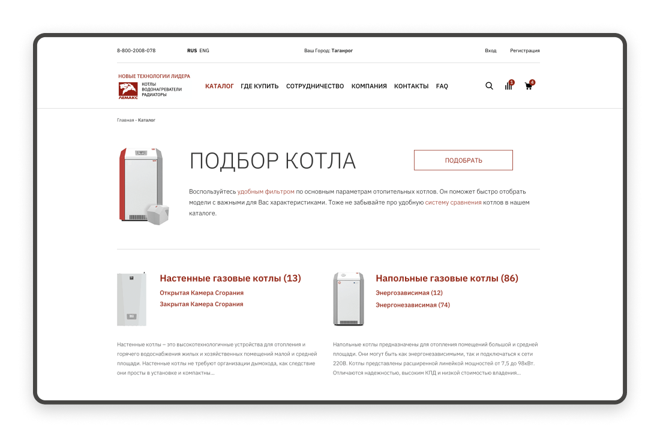Open the FAQ page
660x437 pixels.
[442, 86]
